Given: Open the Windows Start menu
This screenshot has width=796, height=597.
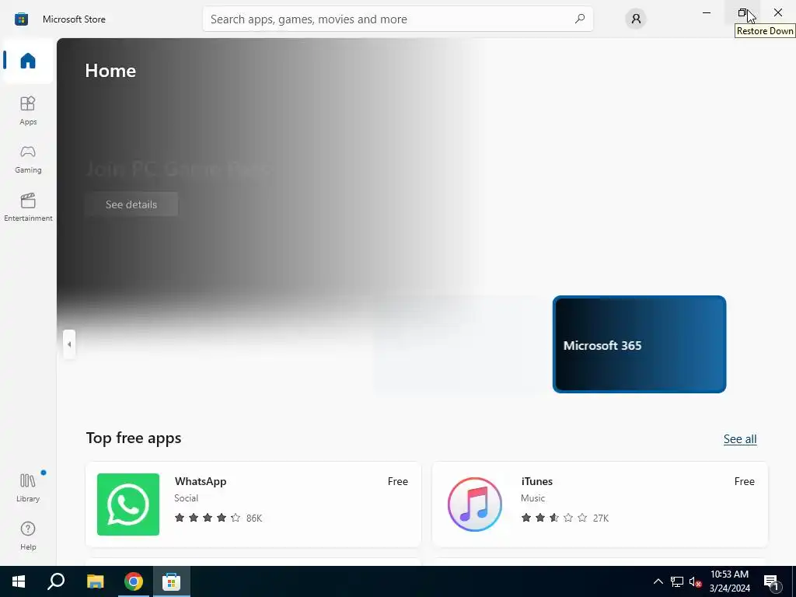Looking at the screenshot, I should click(x=19, y=581).
